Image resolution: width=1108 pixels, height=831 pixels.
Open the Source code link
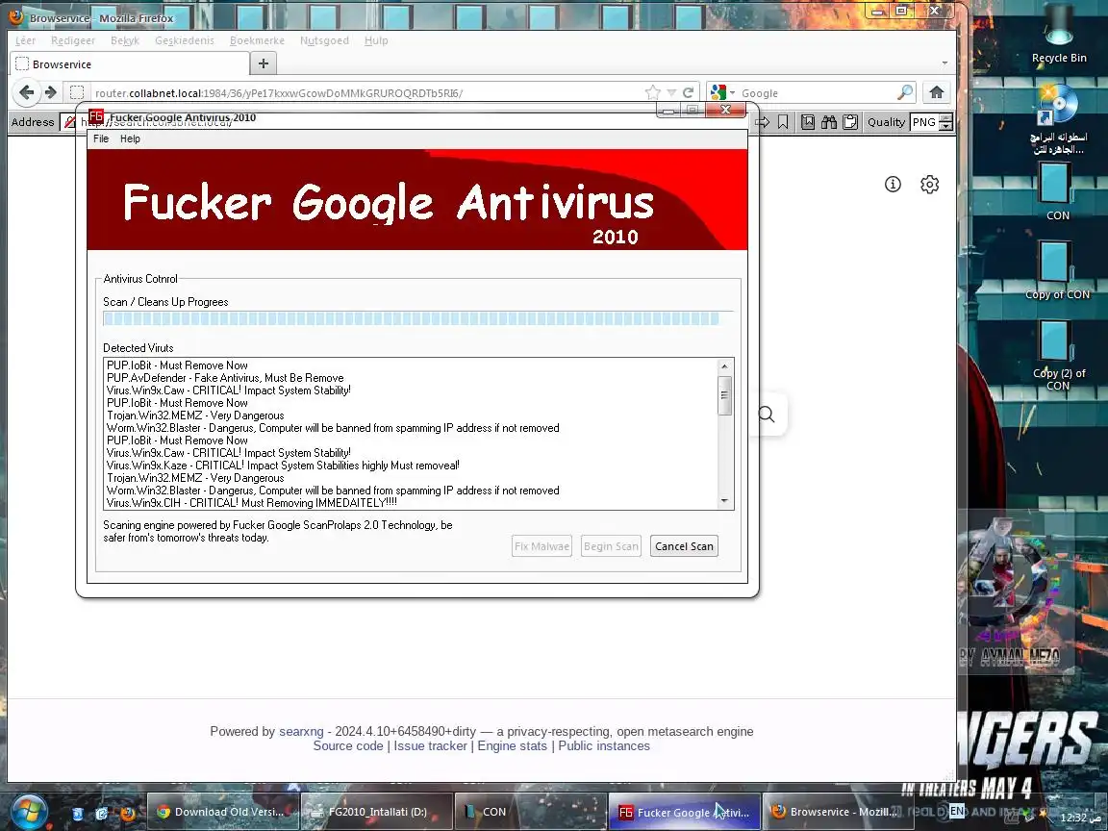point(348,746)
